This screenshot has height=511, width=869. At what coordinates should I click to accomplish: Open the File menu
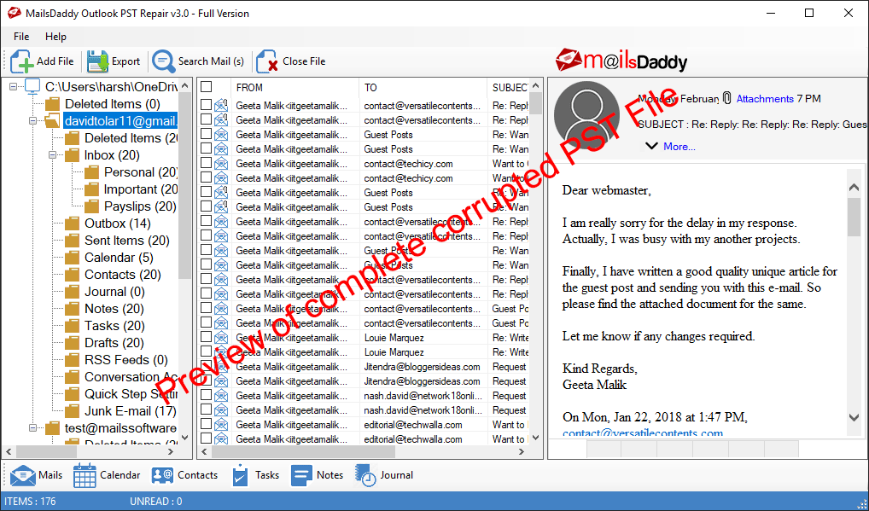20,37
